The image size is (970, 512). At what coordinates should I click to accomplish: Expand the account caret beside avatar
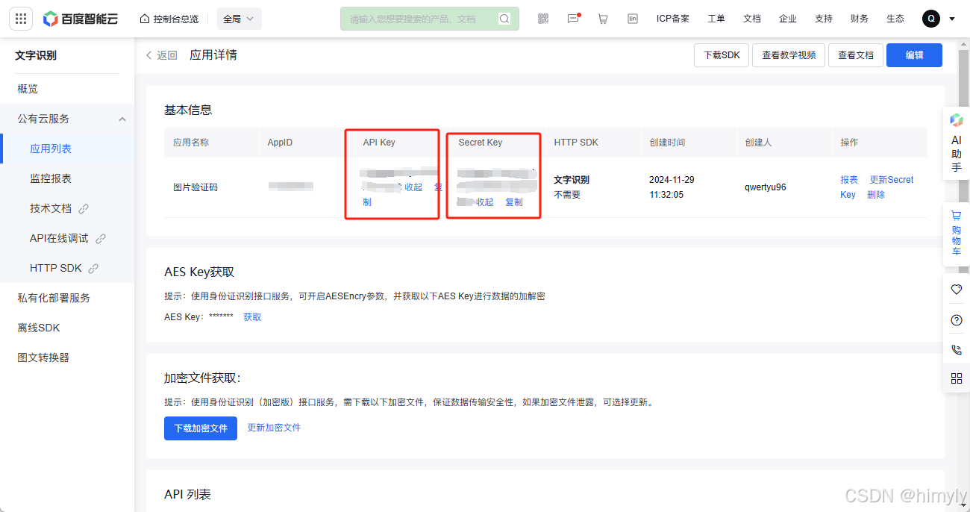coord(952,19)
